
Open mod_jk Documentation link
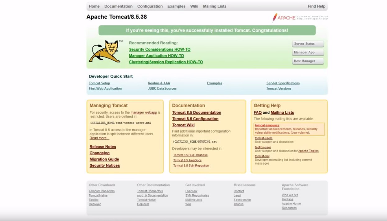tap(153, 196)
